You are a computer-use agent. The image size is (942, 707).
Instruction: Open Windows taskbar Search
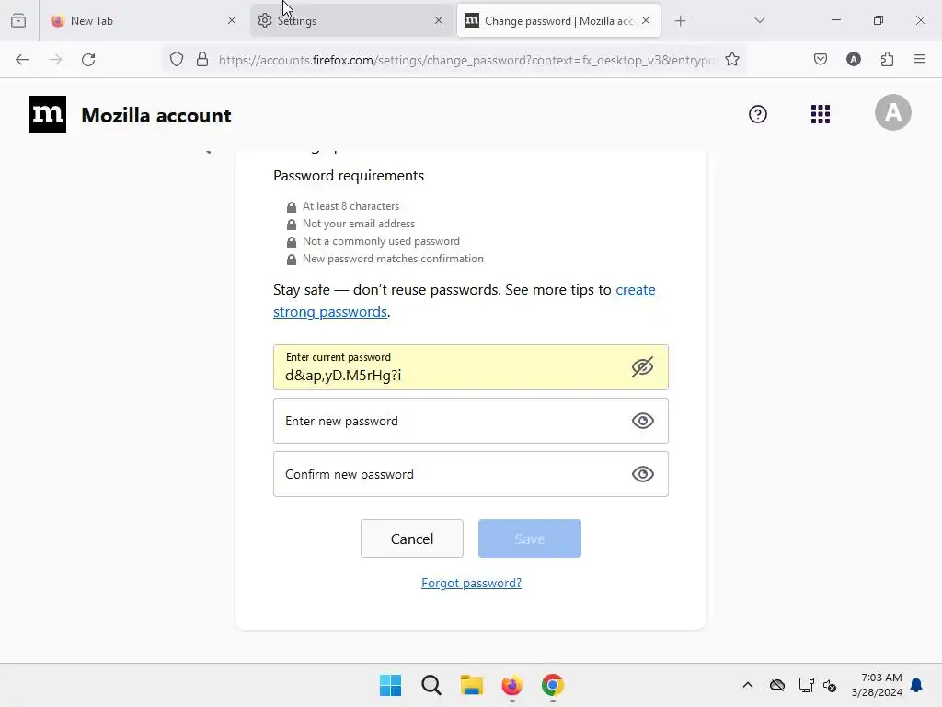click(431, 685)
